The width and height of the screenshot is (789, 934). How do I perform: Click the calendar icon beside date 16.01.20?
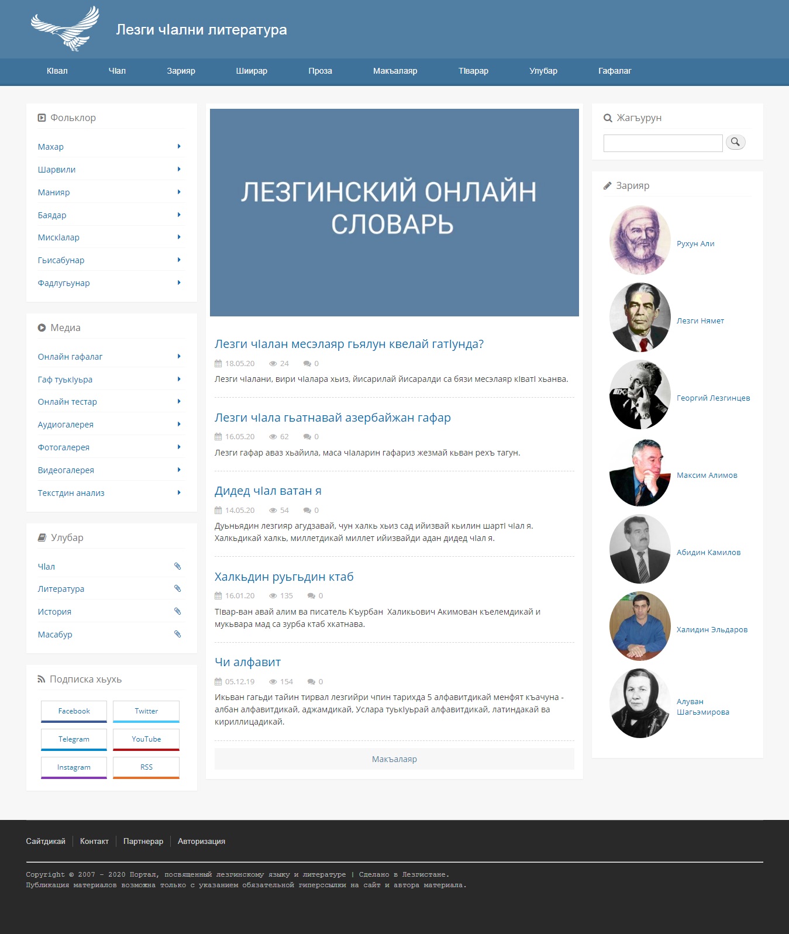(218, 596)
